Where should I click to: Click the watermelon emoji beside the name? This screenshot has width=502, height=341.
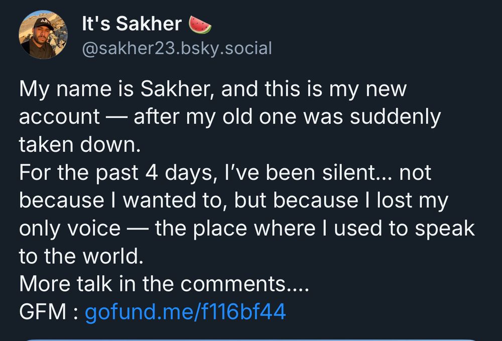click(x=199, y=24)
